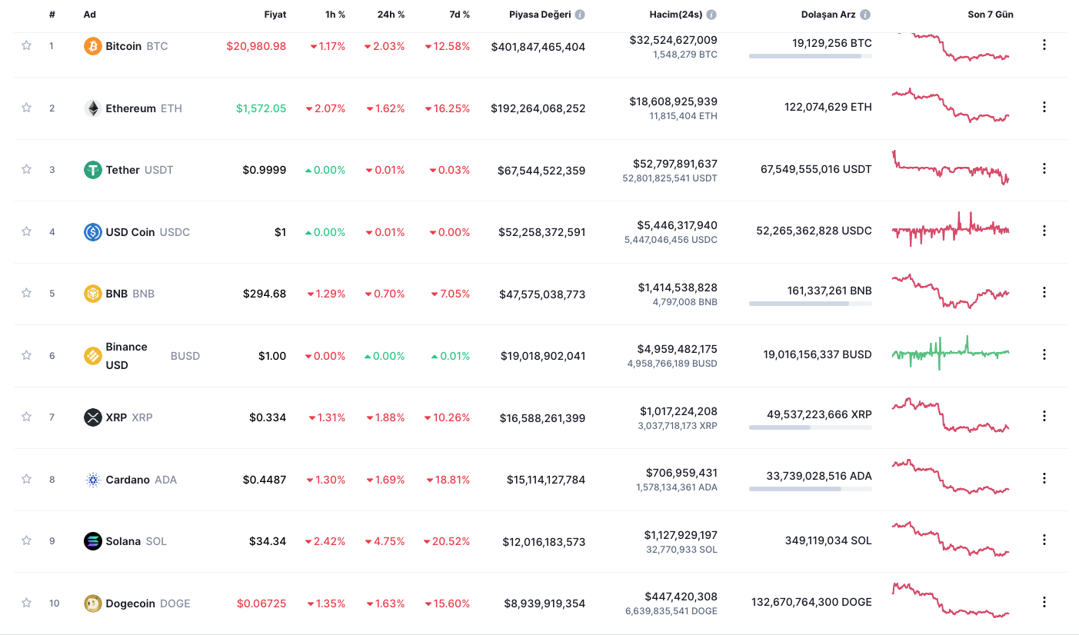Screen dimensions: 1079x635
Task: Click the Cardano logo icon
Action: [92, 480]
